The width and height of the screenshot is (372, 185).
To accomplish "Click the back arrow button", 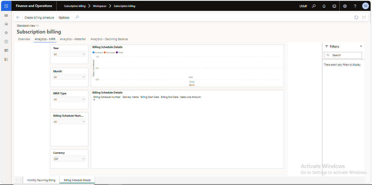I will (18, 17).
